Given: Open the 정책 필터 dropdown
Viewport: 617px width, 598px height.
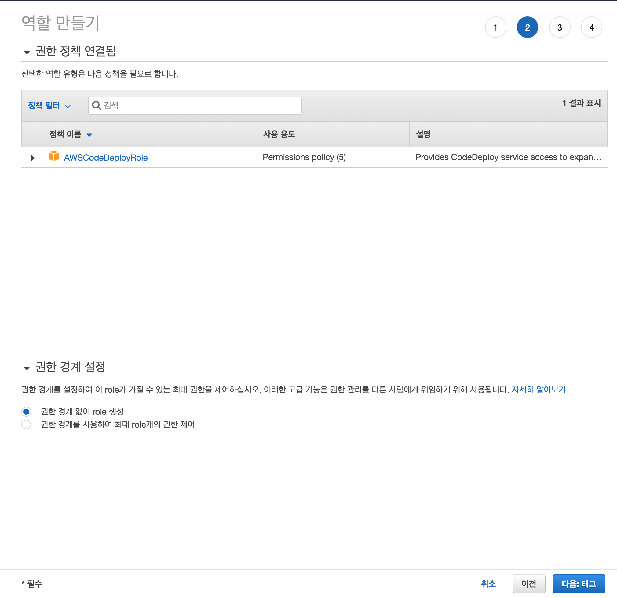Looking at the screenshot, I should coord(49,106).
